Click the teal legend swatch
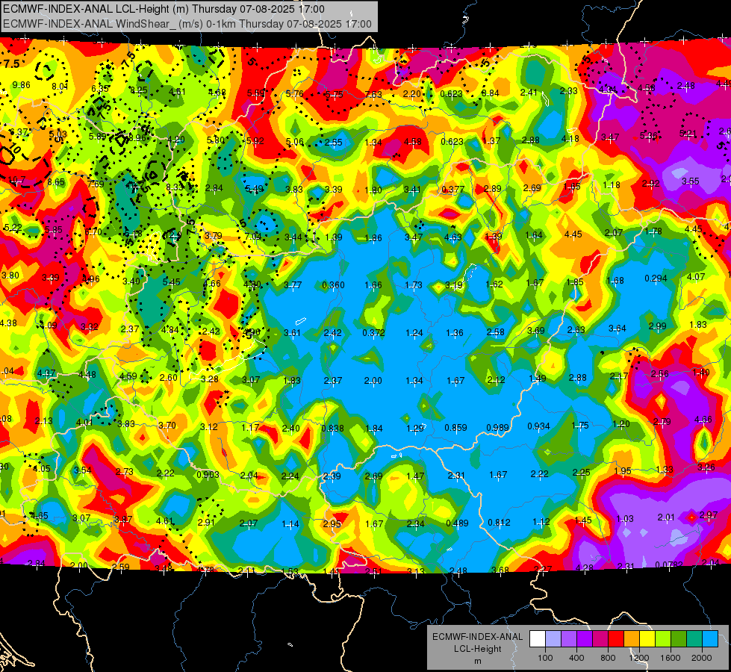Image resolution: width=731 pixels, height=672 pixels. tap(694, 639)
